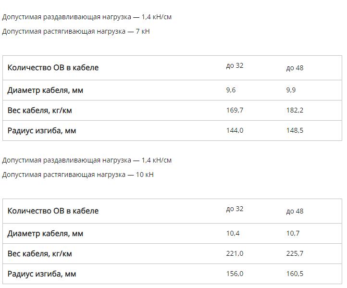Select the cable diameter cell 10,7

[293, 233]
